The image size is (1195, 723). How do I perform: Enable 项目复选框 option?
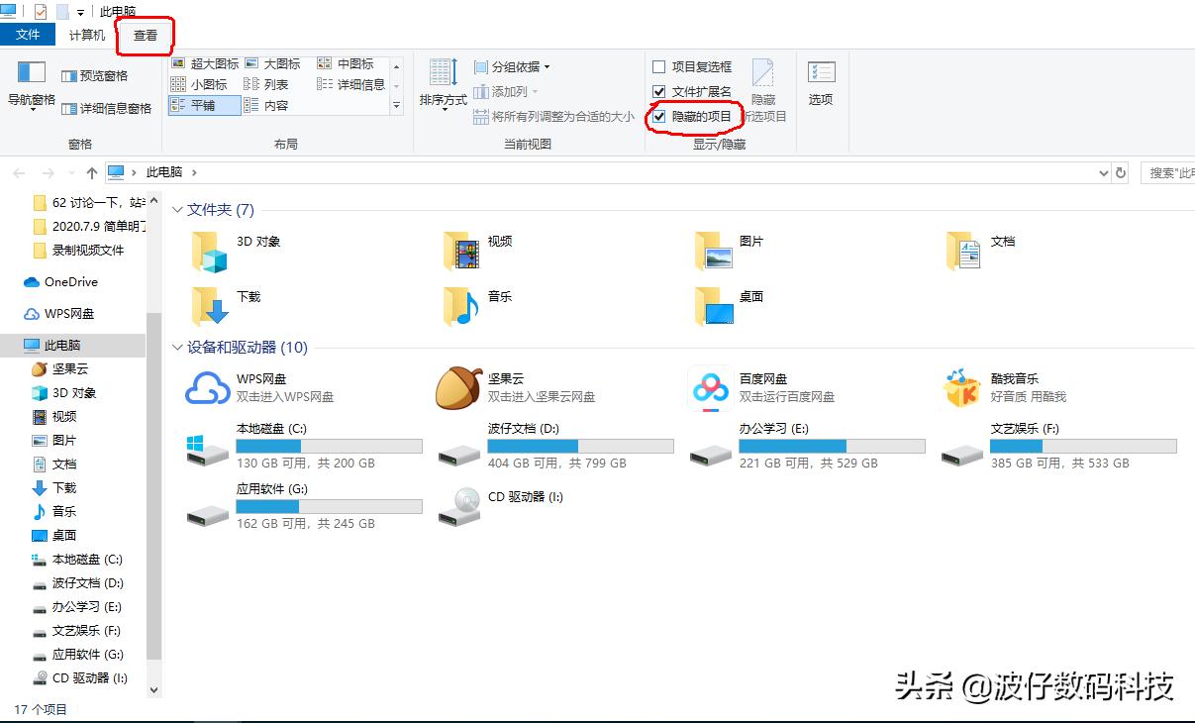[x=658, y=65]
